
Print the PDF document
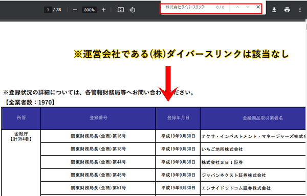pyautogui.click(x=287, y=10)
